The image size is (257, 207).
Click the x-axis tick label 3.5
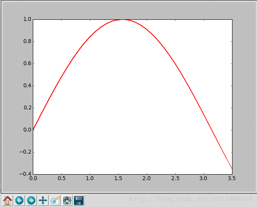(x=232, y=179)
